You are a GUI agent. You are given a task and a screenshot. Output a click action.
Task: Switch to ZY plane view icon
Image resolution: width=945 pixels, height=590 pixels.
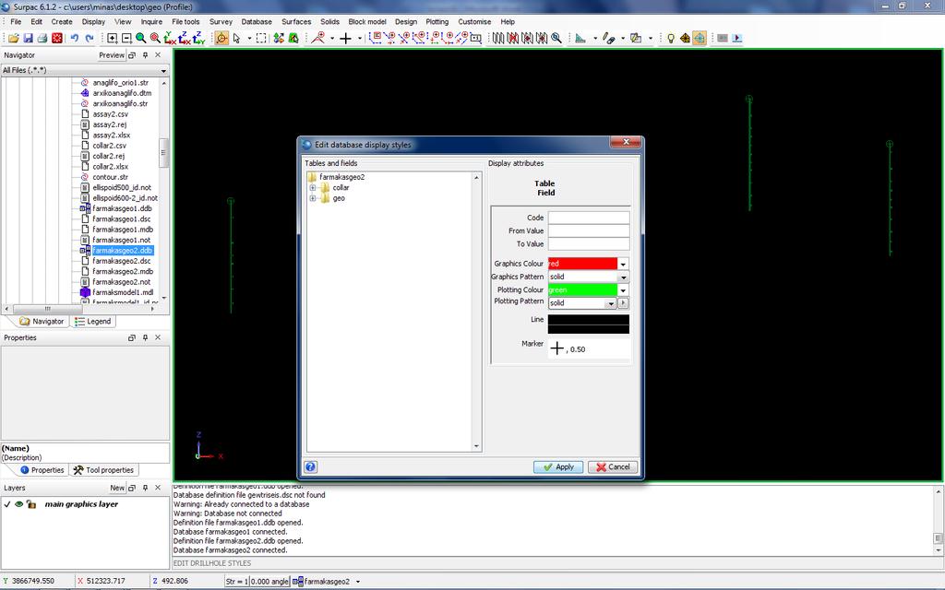click(x=198, y=38)
